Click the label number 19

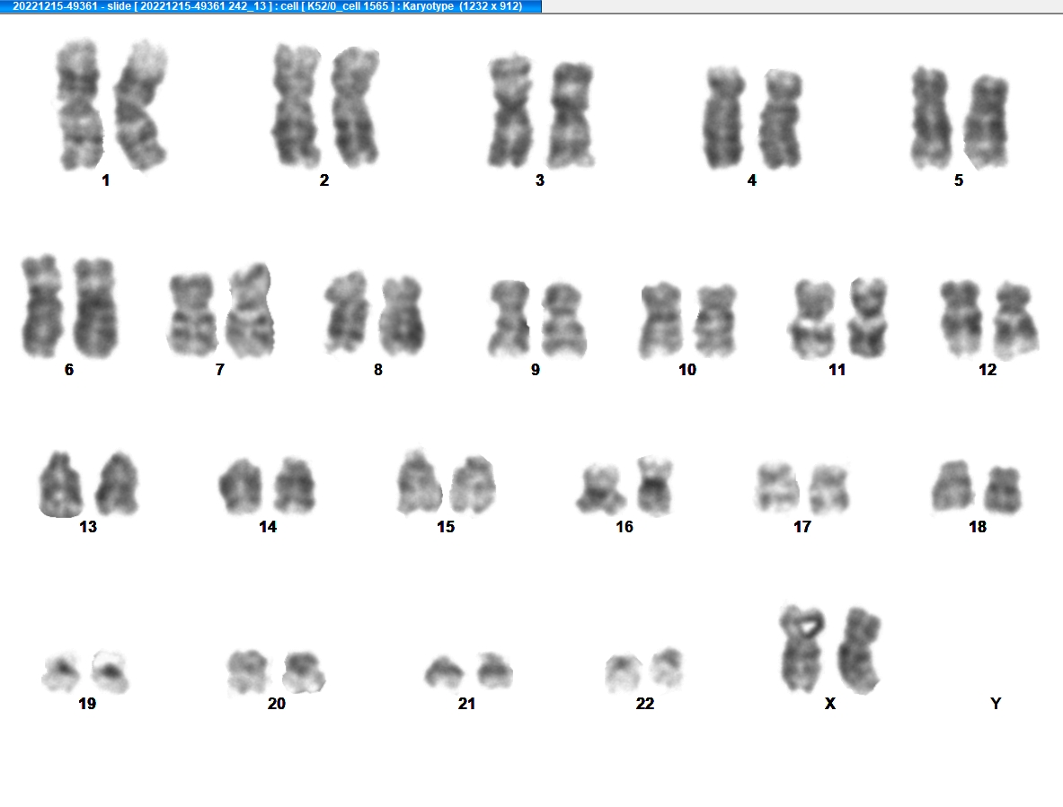tap(87, 704)
